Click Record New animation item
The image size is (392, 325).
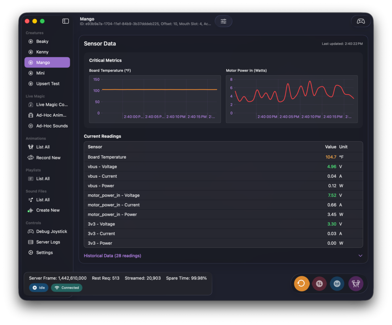click(48, 158)
